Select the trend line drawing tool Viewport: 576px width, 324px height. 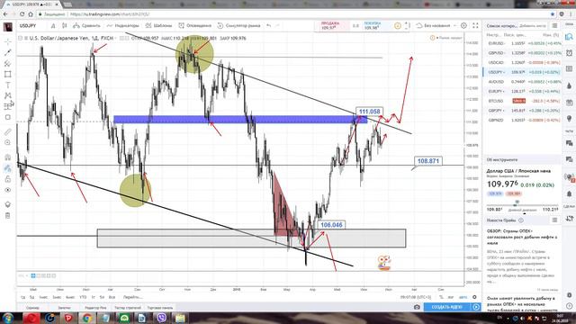[x=8, y=52]
